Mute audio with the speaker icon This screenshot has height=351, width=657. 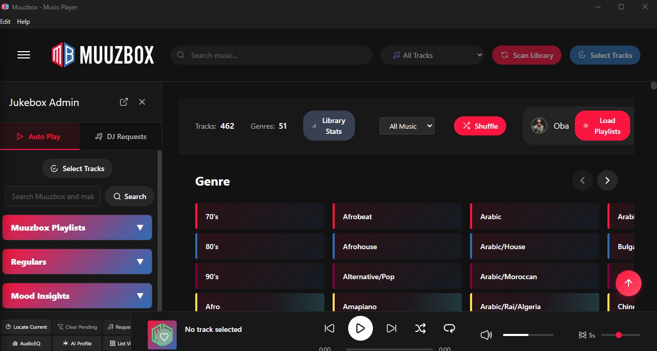click(x=486, y=335)
